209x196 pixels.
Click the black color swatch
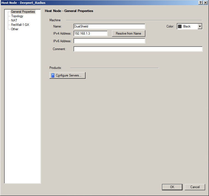tap(180, 26)
